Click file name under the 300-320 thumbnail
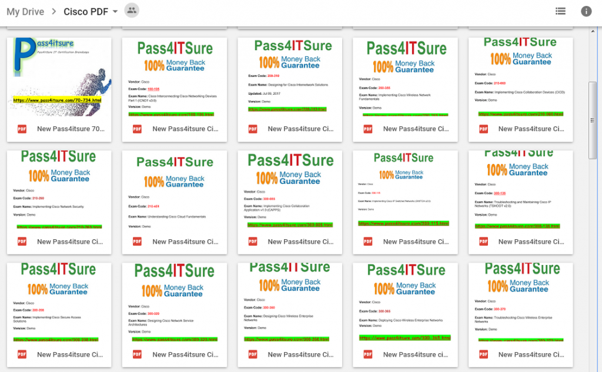 coord(185,354)
